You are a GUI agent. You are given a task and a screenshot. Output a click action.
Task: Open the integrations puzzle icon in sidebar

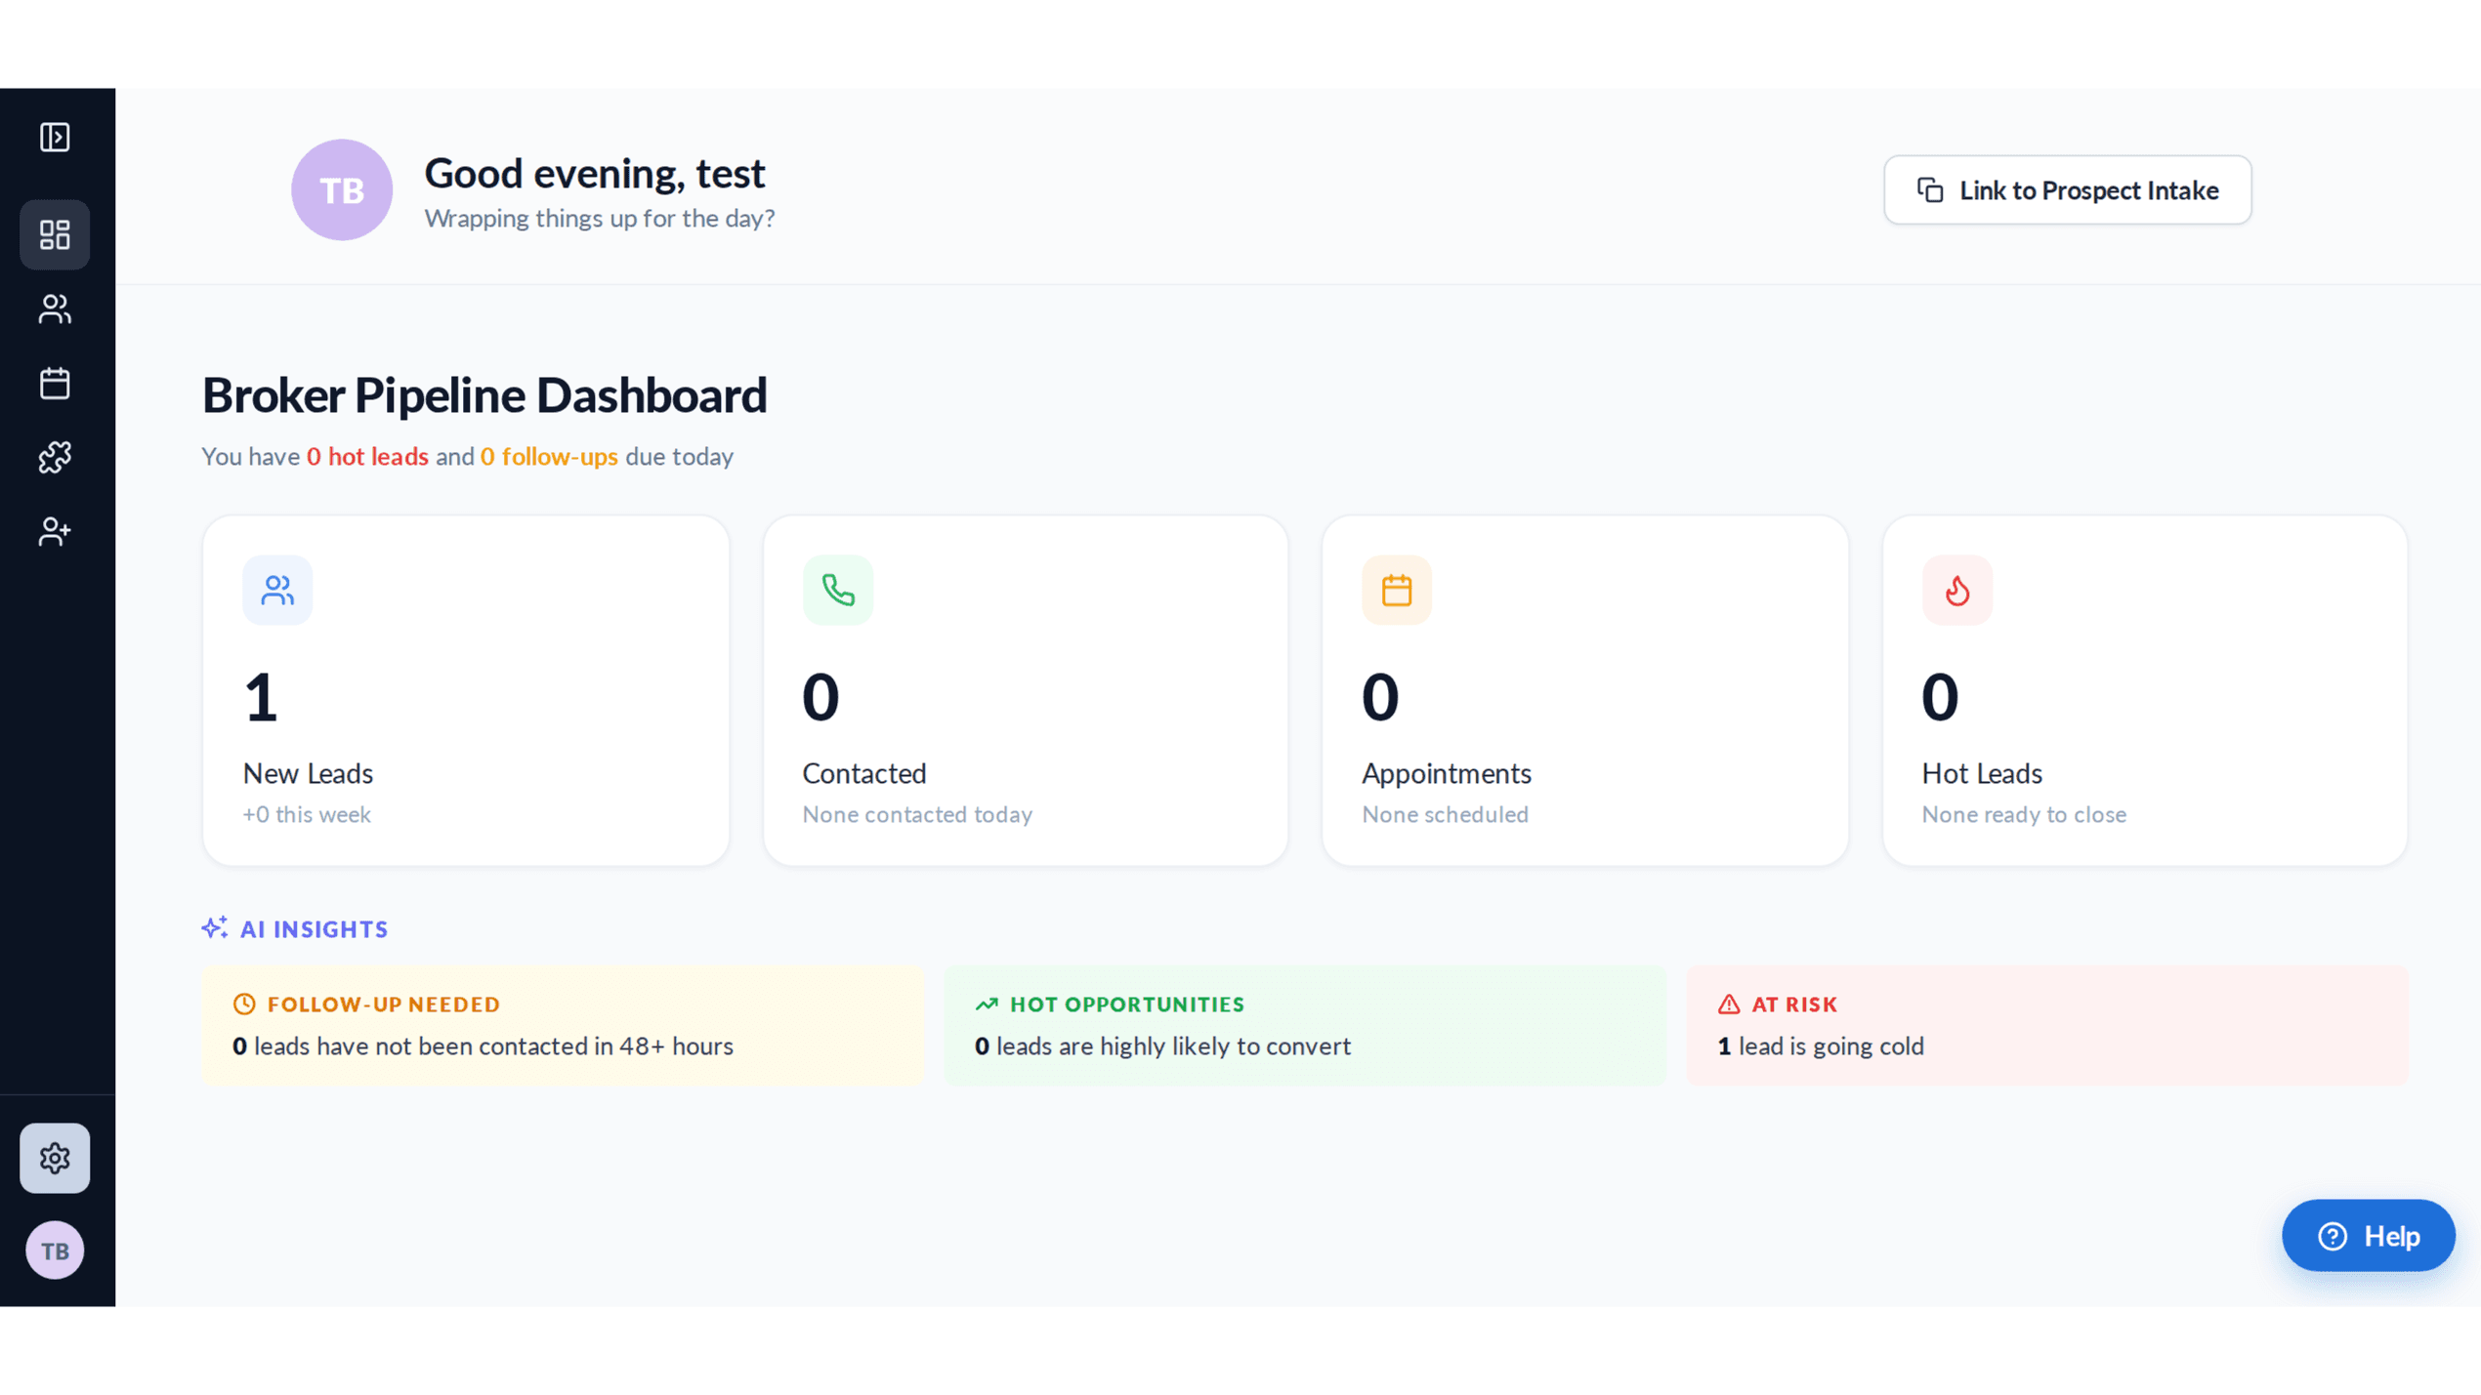[x=55, y=457]
